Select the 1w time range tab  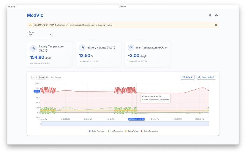[x=52, y=77]
